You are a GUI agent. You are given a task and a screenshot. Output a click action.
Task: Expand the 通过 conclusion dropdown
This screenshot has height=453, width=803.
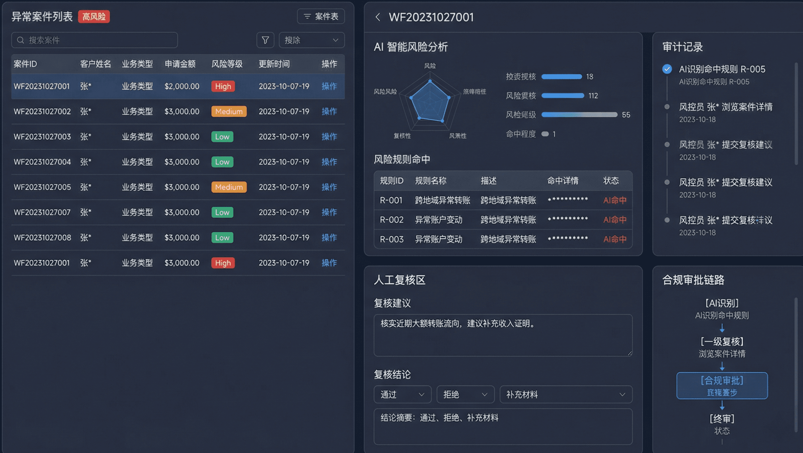point(402,394)
